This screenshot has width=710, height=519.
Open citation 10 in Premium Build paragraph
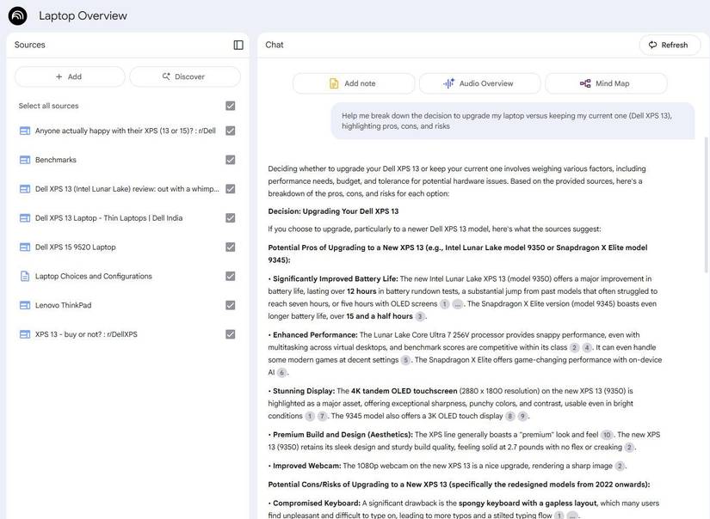607,435
